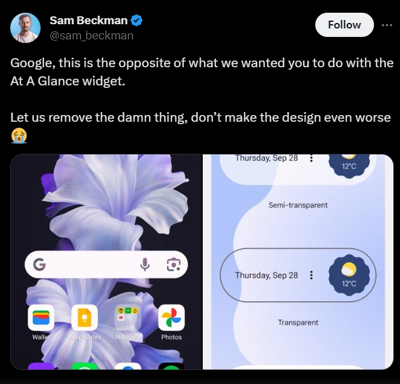Tap the 12°C weather badge in outlined widget
This screenshot has height=384, width=400.
(349, 275)
